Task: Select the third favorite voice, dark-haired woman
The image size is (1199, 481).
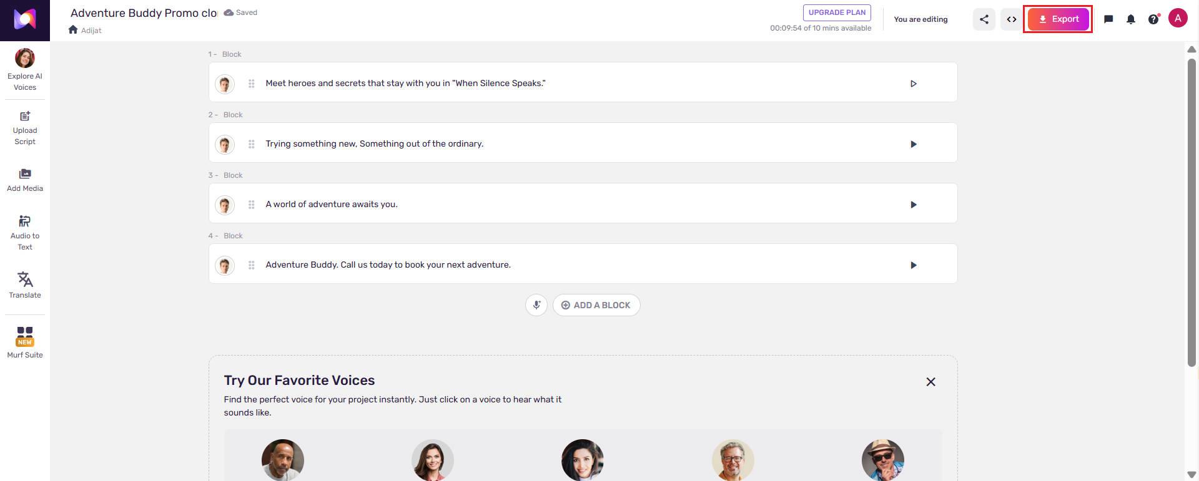Action: [x=583, y=460]
